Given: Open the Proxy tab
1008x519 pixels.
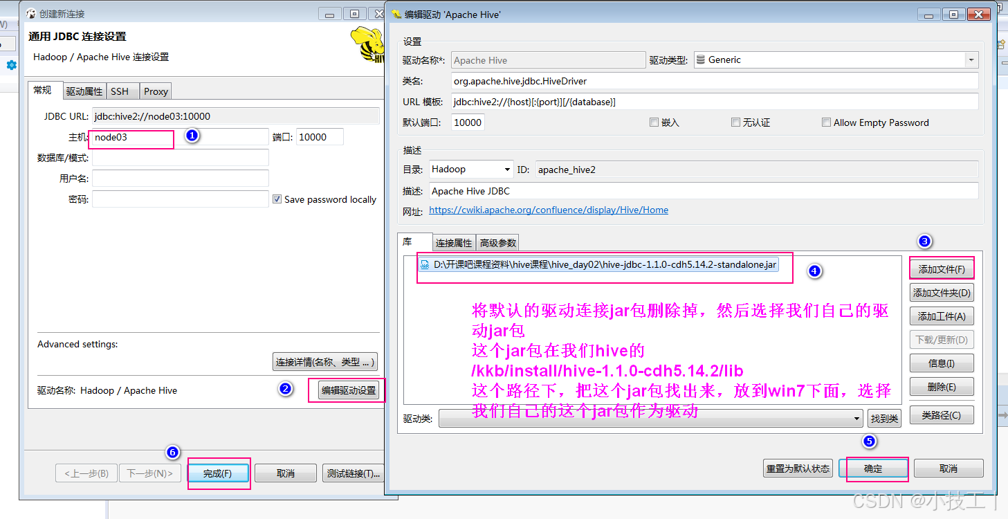Looking at the screenshot, I should [x=156, y=91].
